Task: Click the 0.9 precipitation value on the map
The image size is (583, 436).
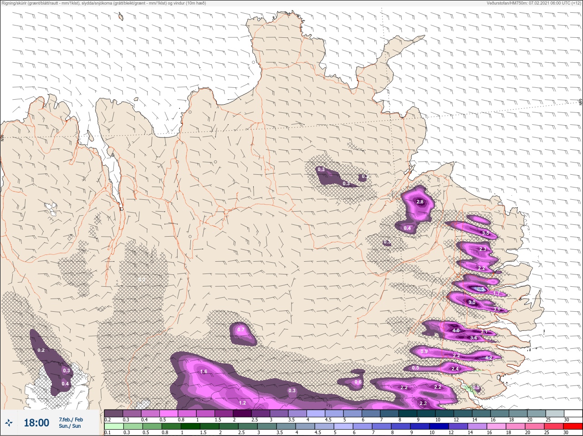Action: pyautogui.click(x=424, y=352)
